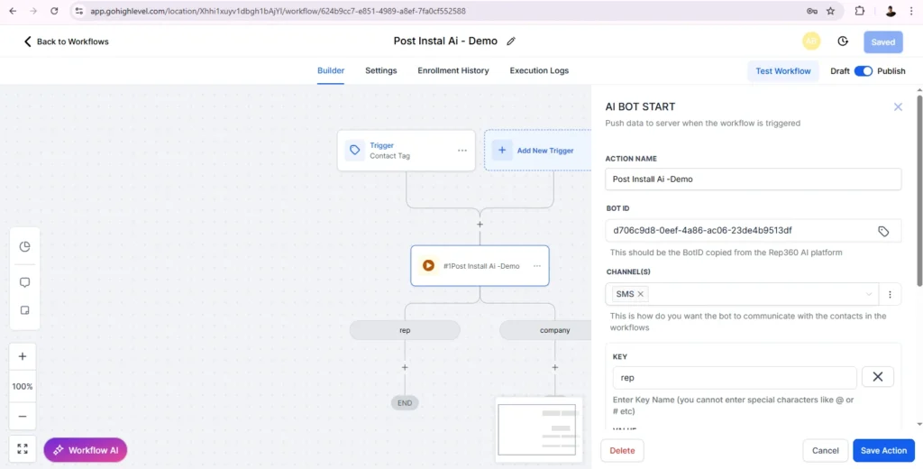Viewport: 923px width, 469px height.
Task: Zoom in with the plus icon
Action: point(23,356)
